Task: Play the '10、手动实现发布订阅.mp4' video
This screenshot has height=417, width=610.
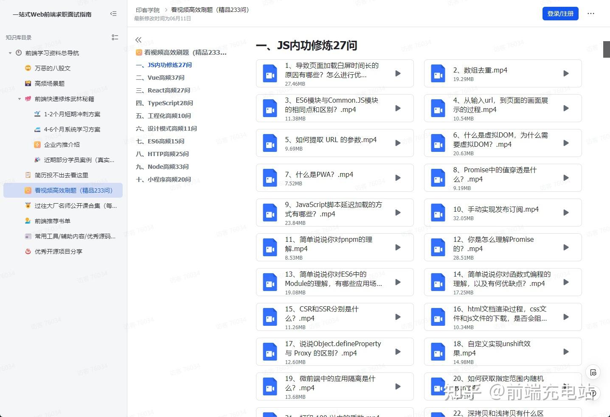Action: click(x=566, y=213)
